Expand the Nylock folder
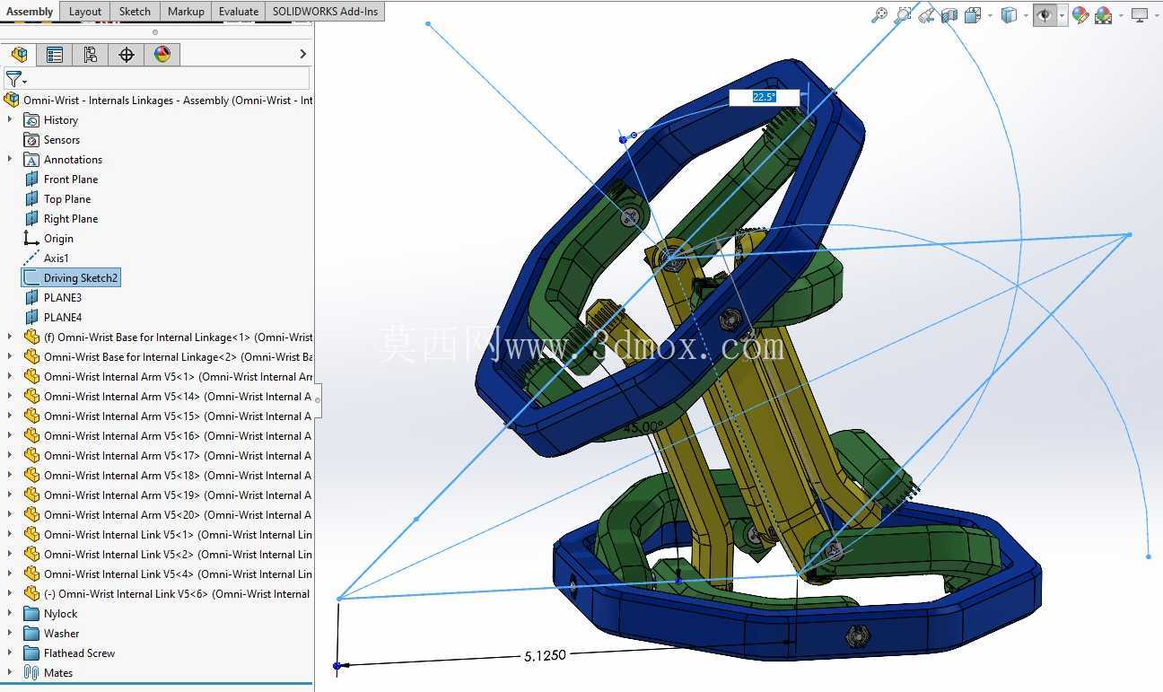The height and width of the screenshot is (692, 1163). click(x=10, y=614)
